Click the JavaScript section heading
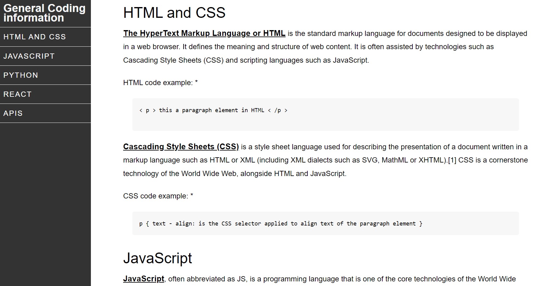The image size is (542, 286). pyautogui.click(x=158, y=258)
